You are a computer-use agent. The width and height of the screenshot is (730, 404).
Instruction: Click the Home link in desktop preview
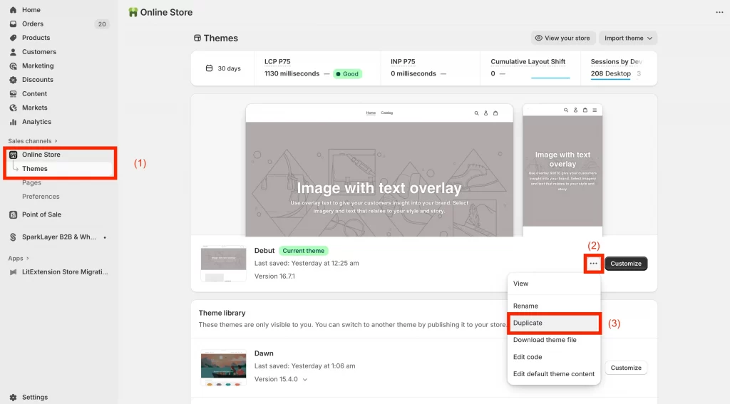[371, 113]
